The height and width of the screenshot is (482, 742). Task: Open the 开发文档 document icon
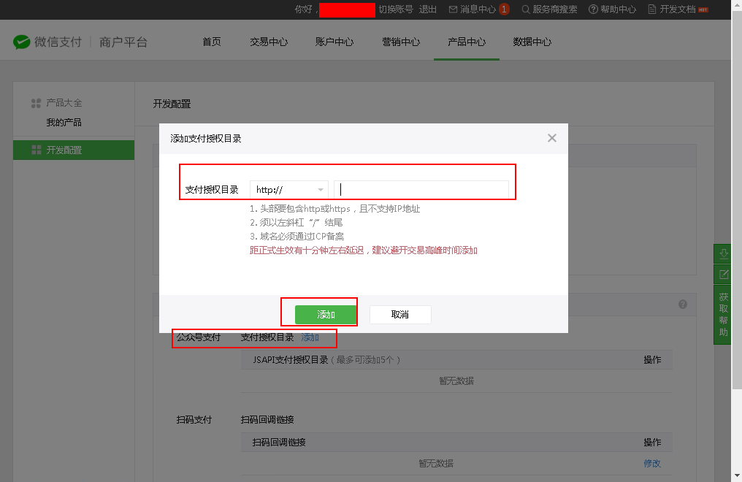click(652, 9)
